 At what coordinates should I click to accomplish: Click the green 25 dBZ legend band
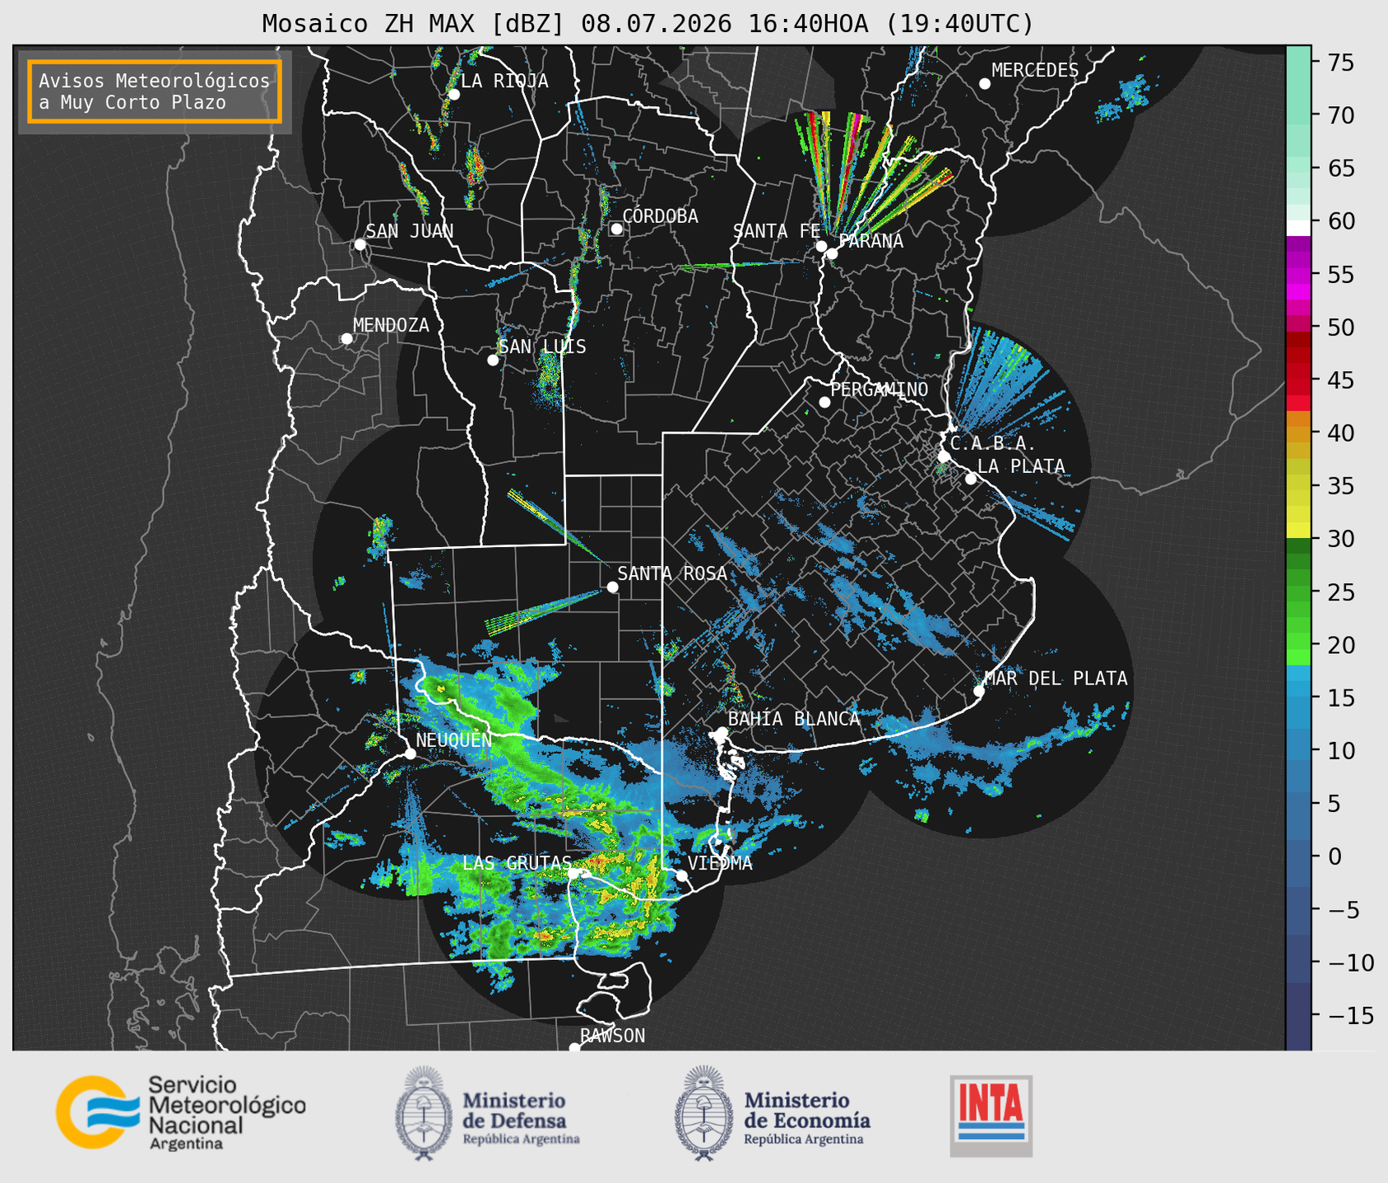(x=1297, y=591)
